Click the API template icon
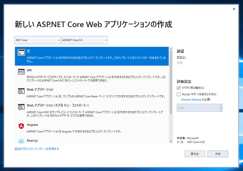 click(21, 72)
